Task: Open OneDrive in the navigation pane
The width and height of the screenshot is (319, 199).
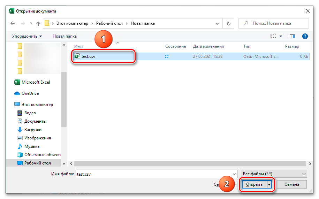Action: tap(30, 93)
